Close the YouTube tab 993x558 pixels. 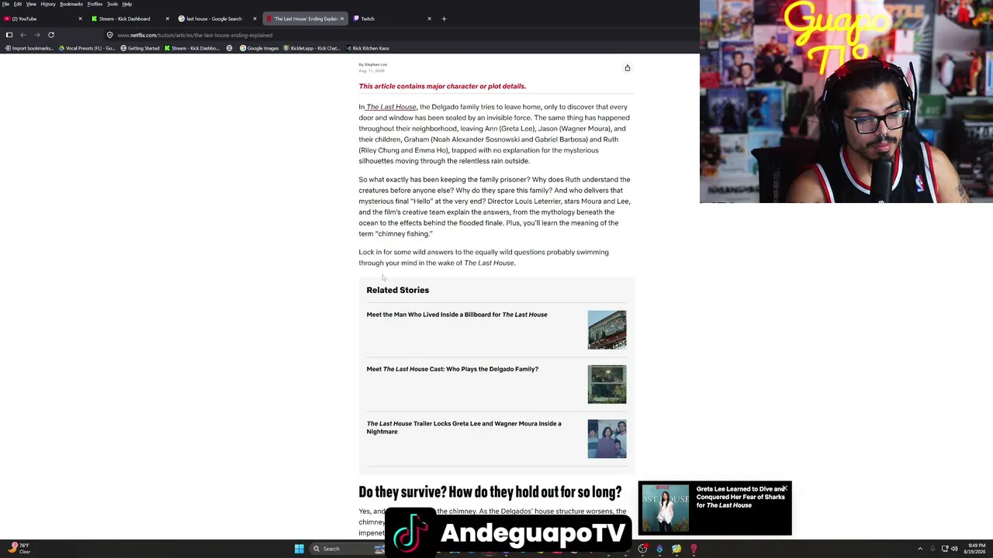[x=80, y=19]
